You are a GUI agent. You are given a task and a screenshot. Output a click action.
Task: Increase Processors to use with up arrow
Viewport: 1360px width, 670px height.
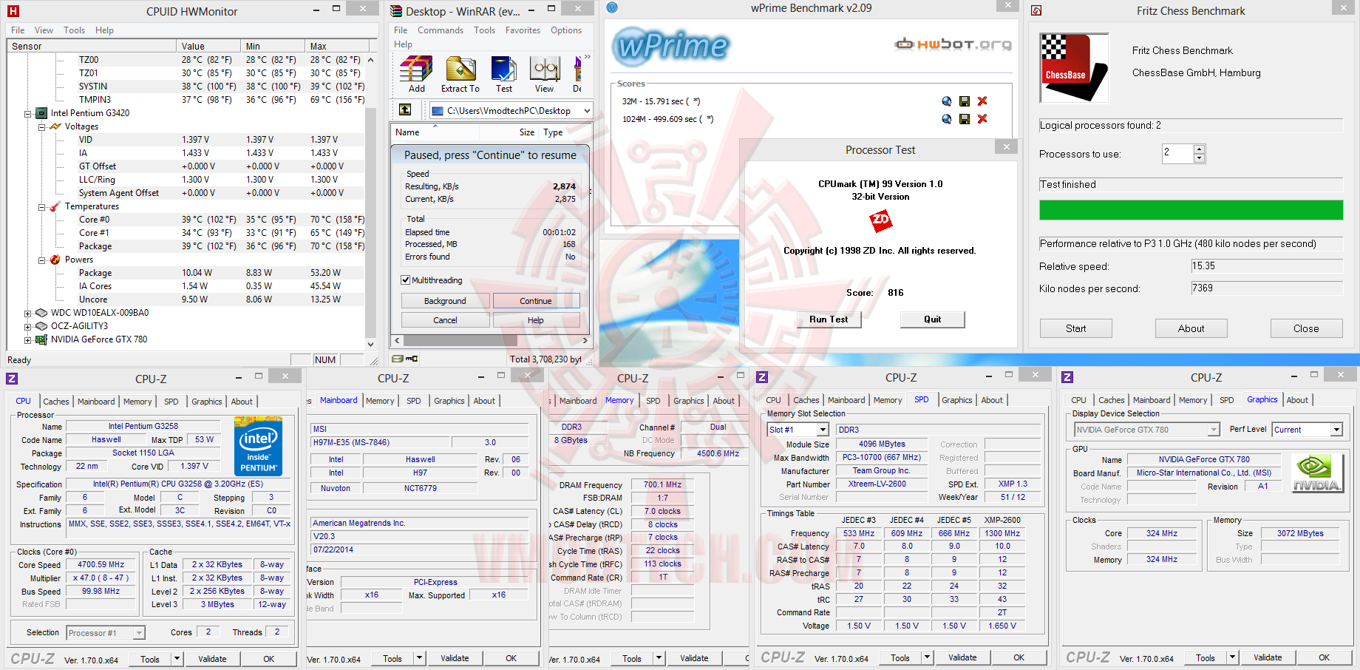click(x=1200, y=149)
